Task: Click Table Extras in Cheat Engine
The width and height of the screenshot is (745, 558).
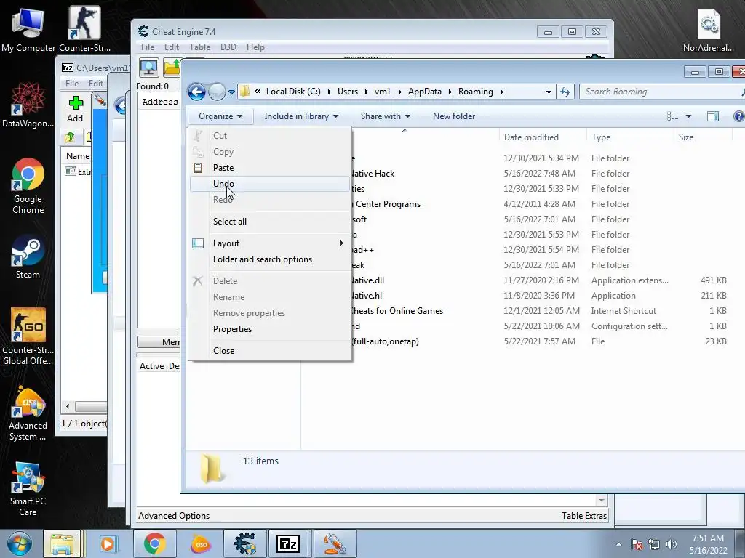Action: [x=584, y=516]
